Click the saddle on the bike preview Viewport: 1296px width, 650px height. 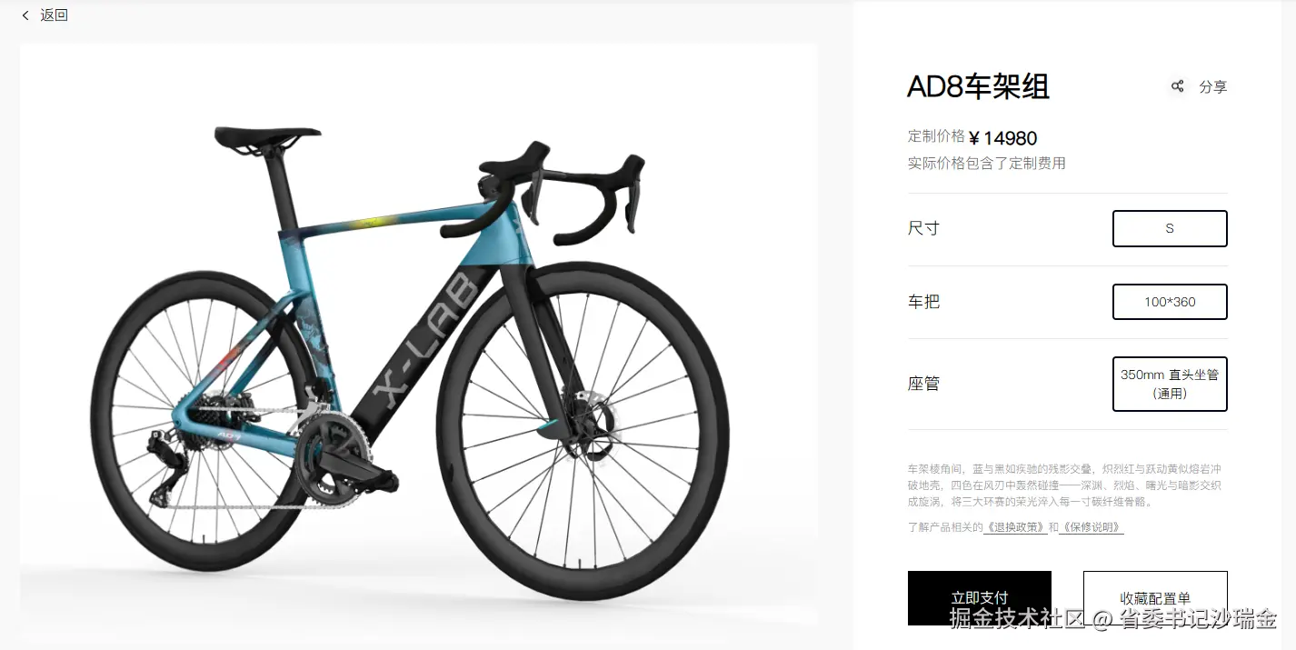click(x=267, y=137)
